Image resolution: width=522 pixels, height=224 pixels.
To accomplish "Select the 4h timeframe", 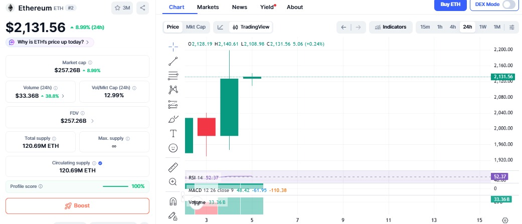I will (453, 27).
